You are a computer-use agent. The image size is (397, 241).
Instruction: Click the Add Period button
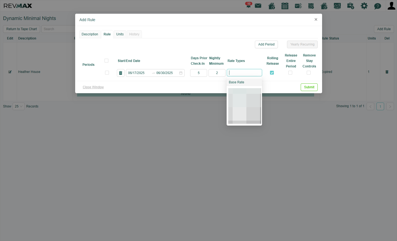tap(266, 44)
